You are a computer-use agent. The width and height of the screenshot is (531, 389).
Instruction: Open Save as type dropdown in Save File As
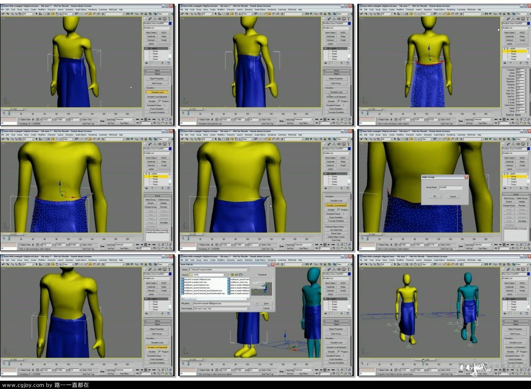coord(222,309)
